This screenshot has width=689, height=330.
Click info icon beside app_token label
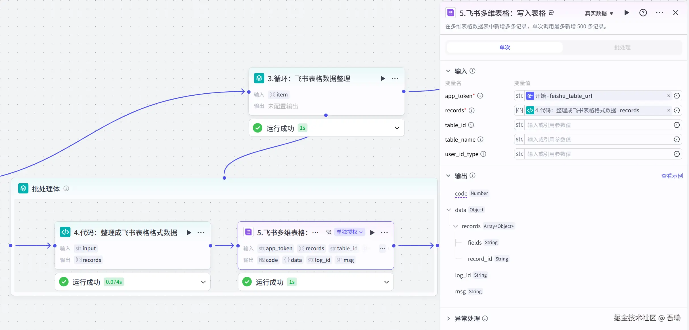[x=480, y=96]
